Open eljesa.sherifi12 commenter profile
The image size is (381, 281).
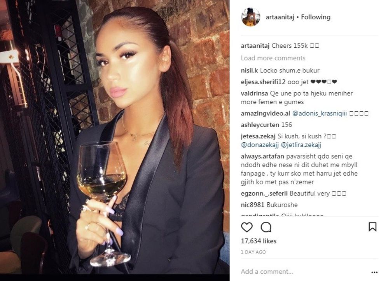[x=263, y=82]
